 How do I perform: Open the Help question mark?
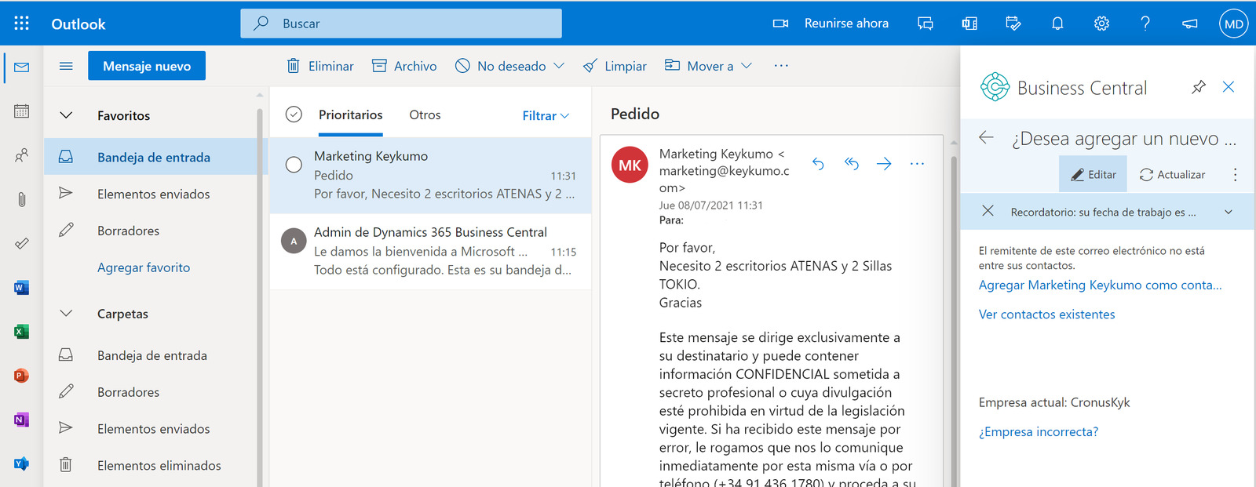1145,24
